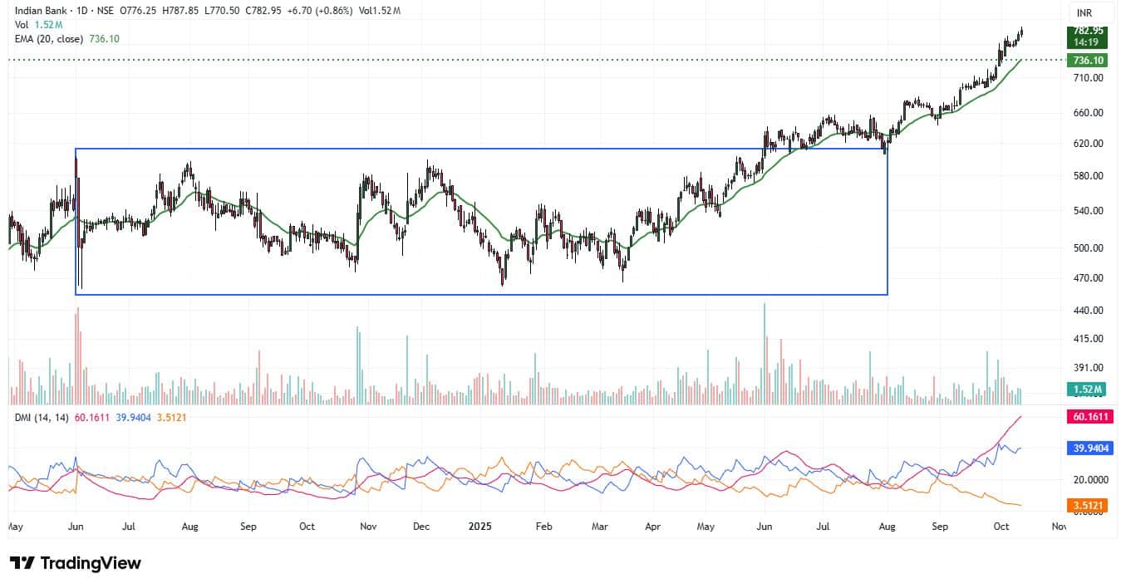This screenshot has height=588, width=1126.
Task: Click the Oct 2025 label on time axis
Action: pos(1001,526)
